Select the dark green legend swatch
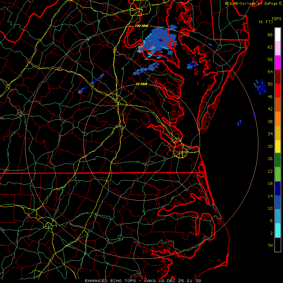 (278, 160)
